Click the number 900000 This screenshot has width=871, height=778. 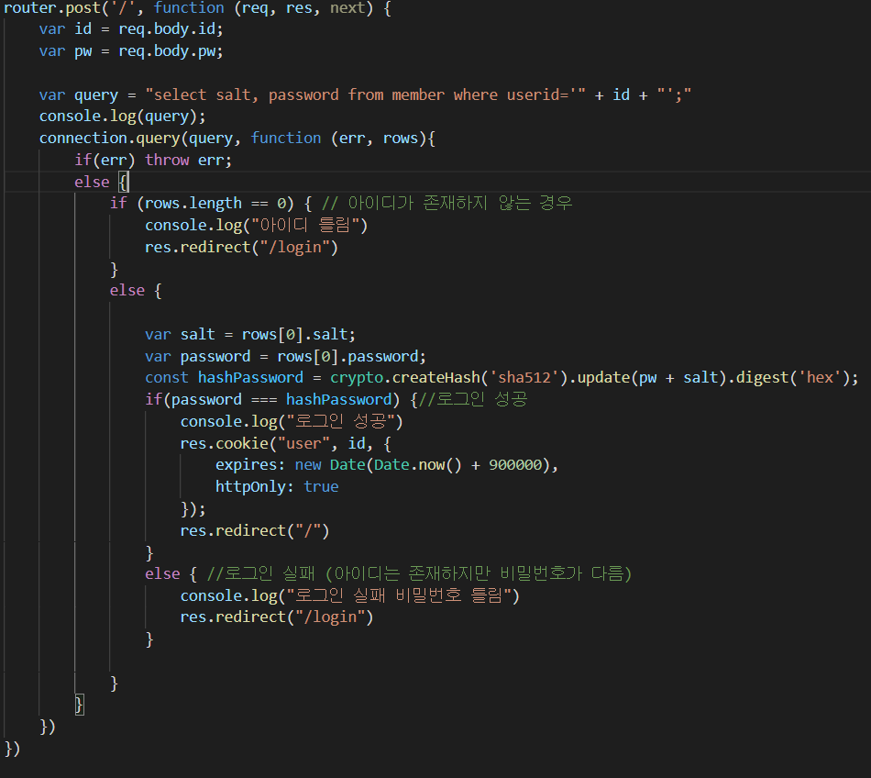(515, 465)
